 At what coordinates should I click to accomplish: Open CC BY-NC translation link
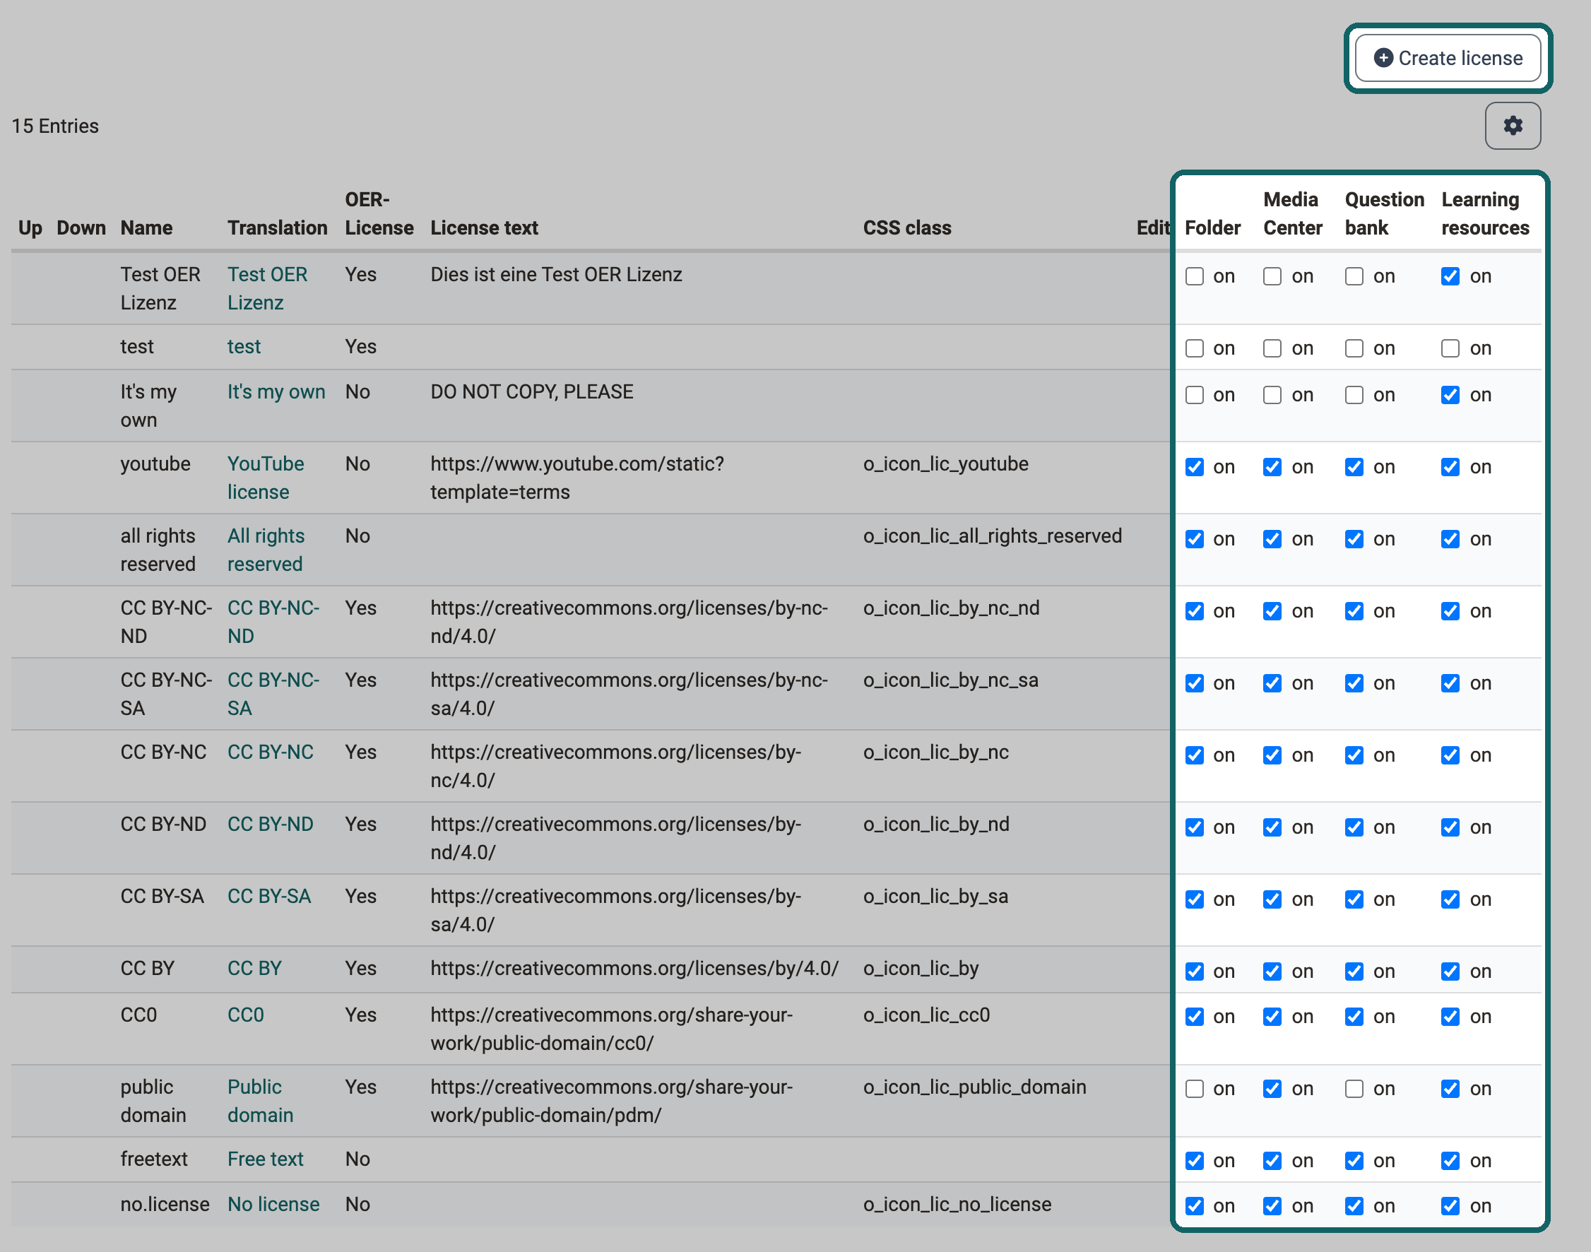(x=271, y=752)
